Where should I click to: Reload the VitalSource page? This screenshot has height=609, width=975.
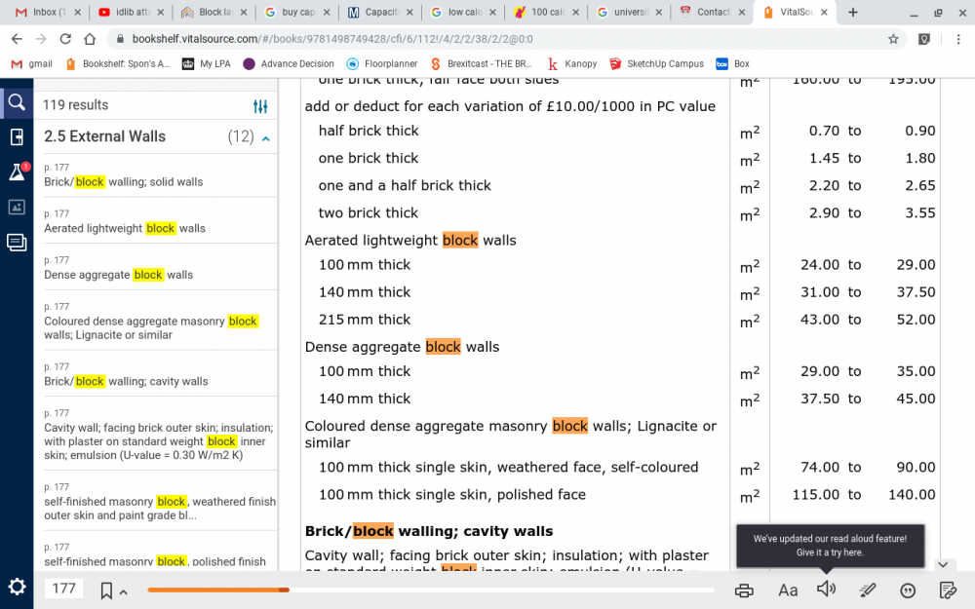(65, 39)
